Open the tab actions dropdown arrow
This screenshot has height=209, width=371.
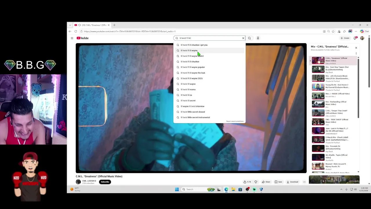[x=70, y=25]
